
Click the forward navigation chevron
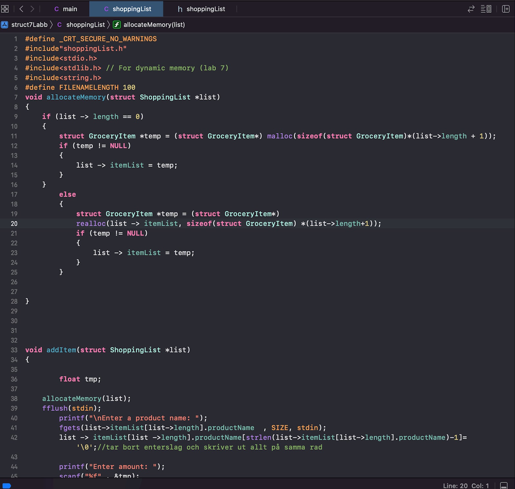[x=32, y=9]
